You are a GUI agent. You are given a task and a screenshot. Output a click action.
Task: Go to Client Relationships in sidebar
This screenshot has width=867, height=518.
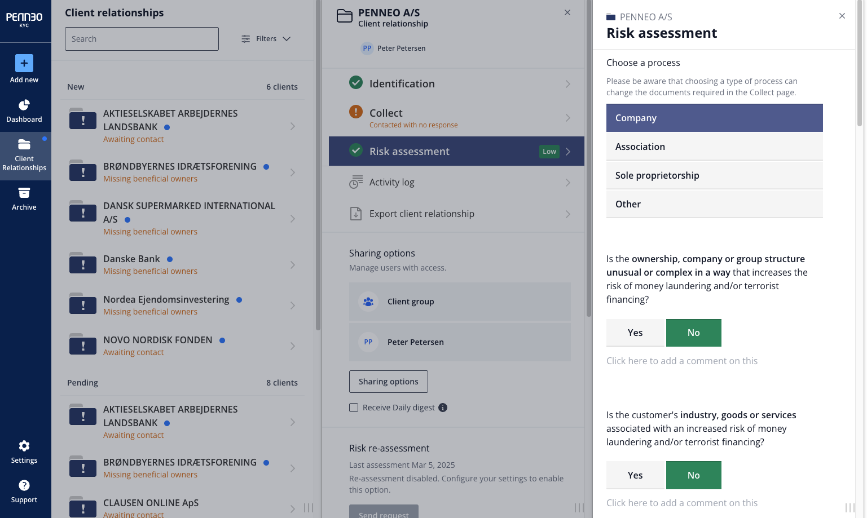coord(24,156)
